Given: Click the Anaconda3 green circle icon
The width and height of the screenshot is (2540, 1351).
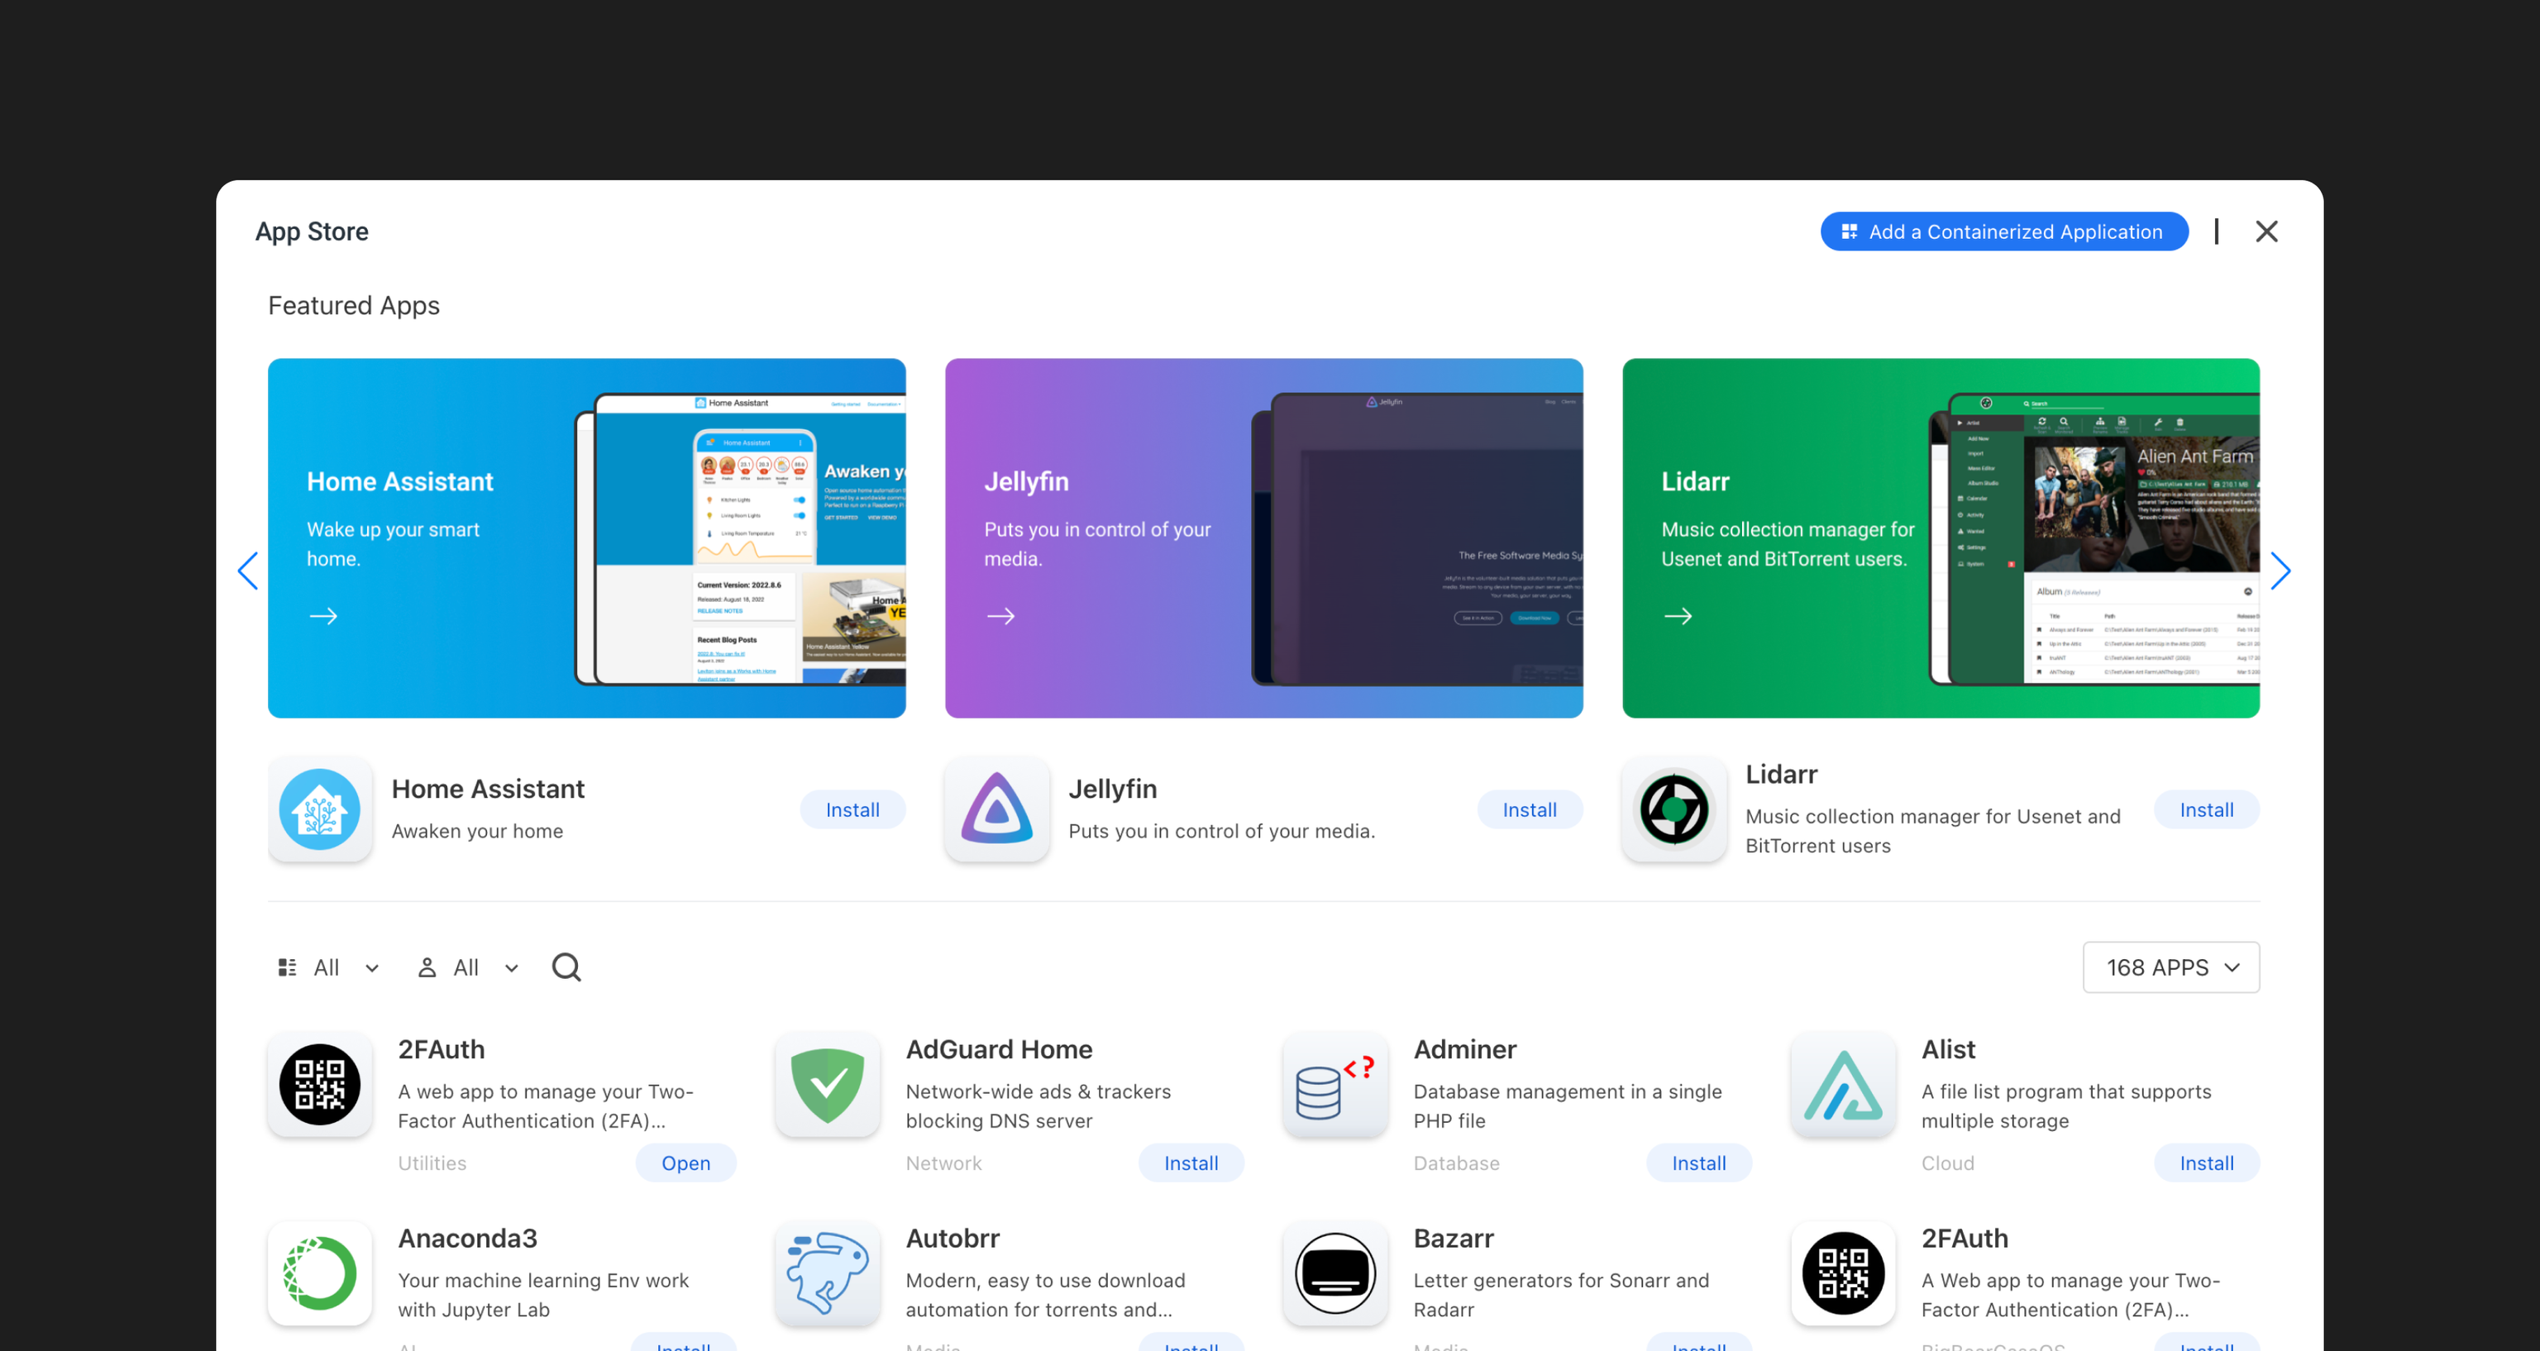Looking at the screenshot, I should pos(319,1273).
